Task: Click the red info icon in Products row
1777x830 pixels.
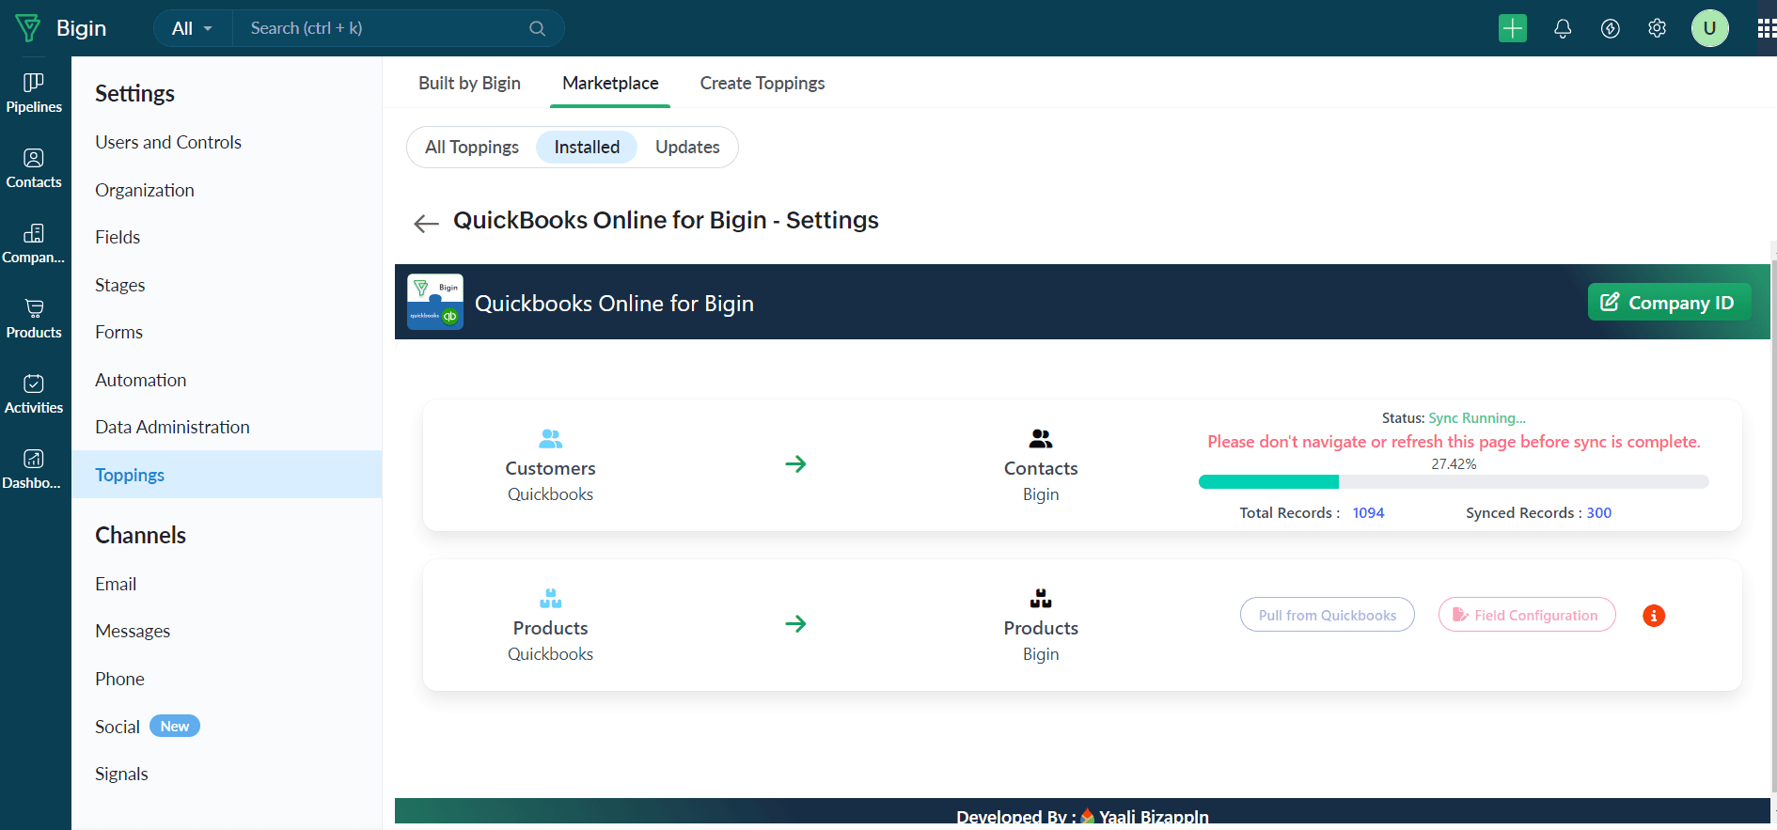Action: (1653, 616)
